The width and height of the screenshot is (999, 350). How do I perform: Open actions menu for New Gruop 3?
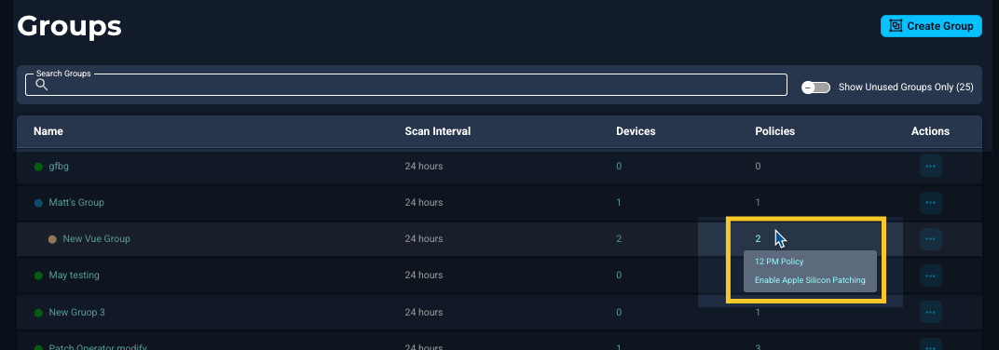tap(930, 313)
